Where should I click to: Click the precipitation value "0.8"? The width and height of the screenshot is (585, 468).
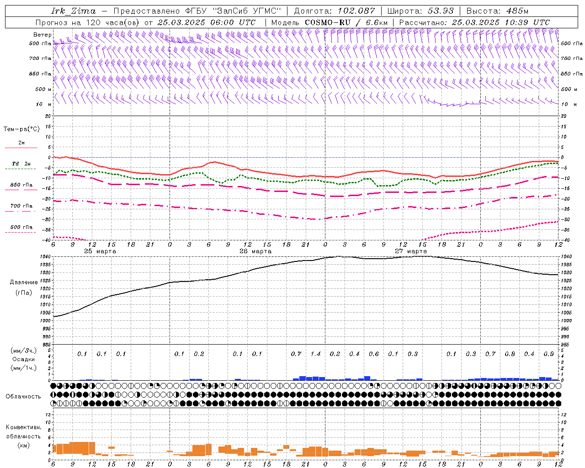(x=510, y=354)
